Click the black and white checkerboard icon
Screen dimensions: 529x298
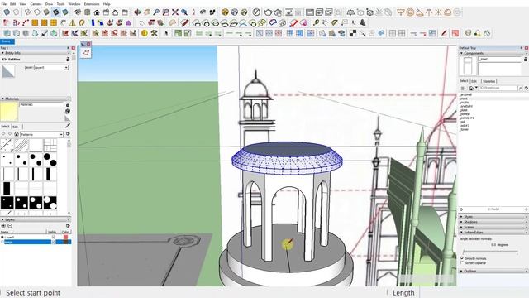click(x=353, y=33)
